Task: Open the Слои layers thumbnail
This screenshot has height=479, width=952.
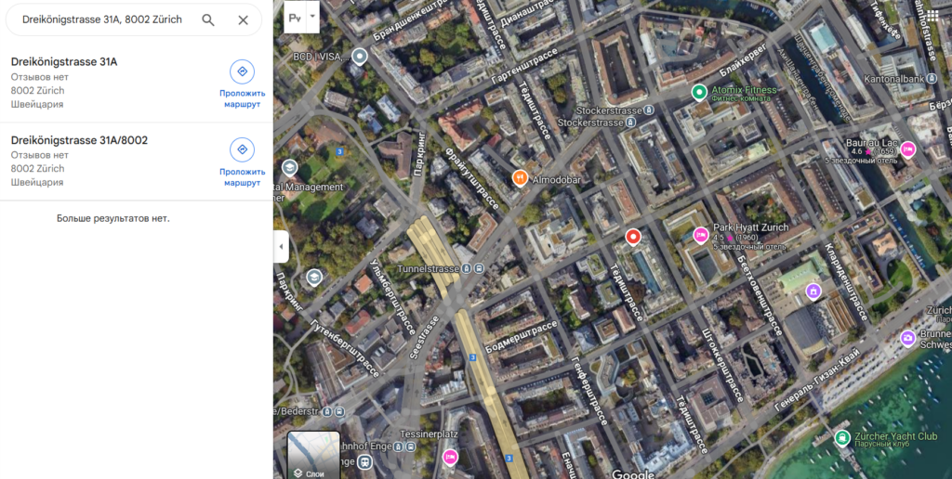Action: pos(313,455)
